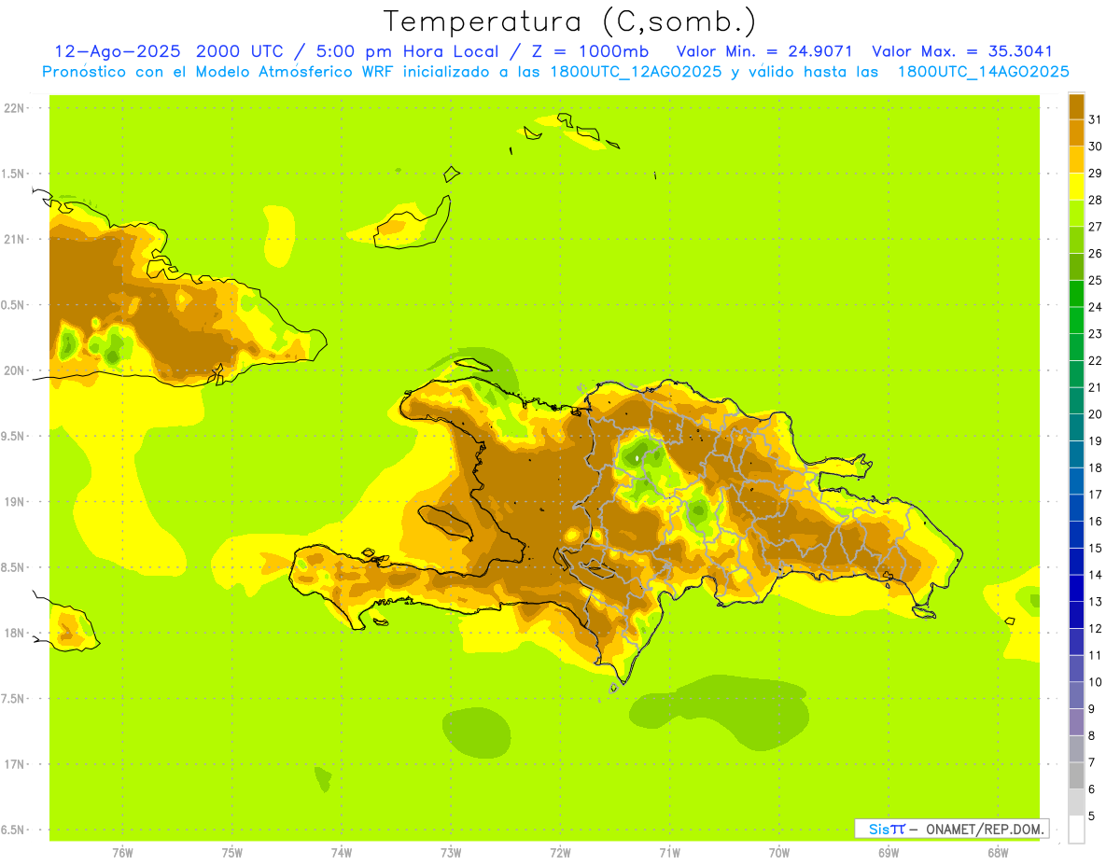Click the '72W' longitude label
This screenshot has width=1120, height=865.
pos(560,853)
